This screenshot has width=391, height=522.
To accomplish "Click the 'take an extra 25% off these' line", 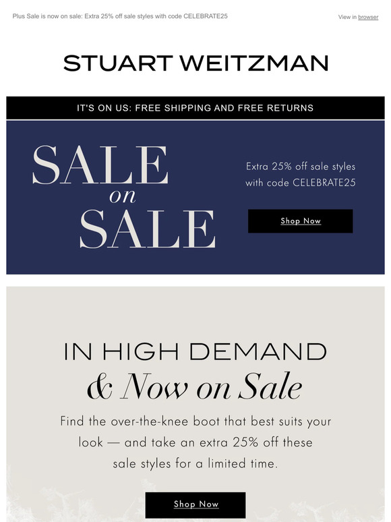I will pos(232,443).
